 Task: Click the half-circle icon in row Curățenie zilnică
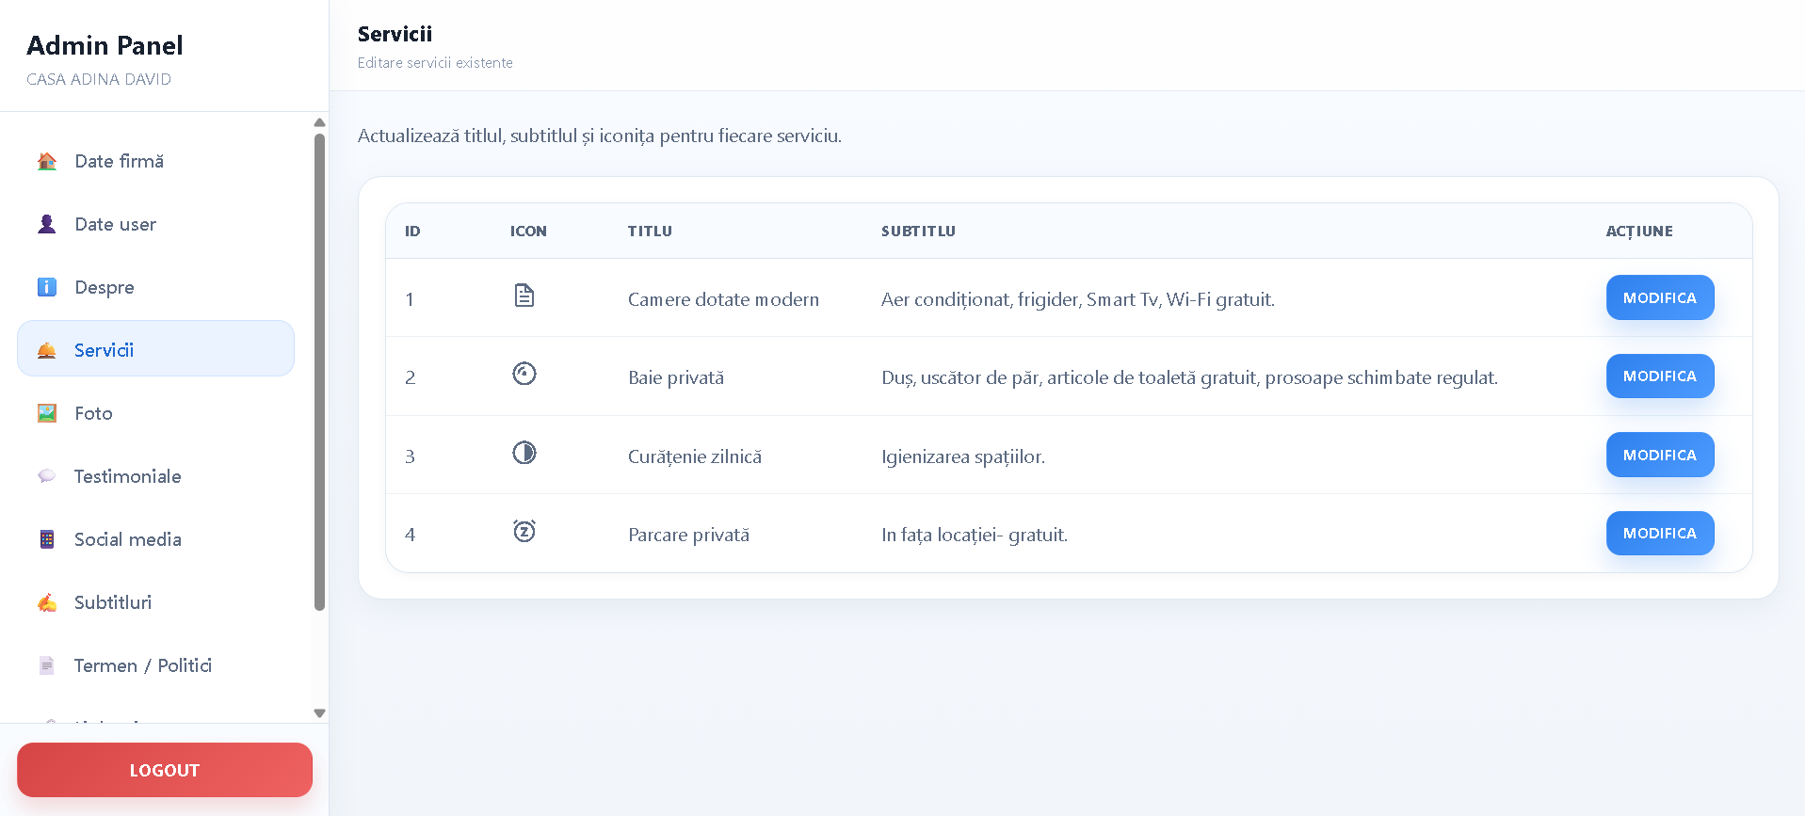pyautogui.click(x=524, y=453)
